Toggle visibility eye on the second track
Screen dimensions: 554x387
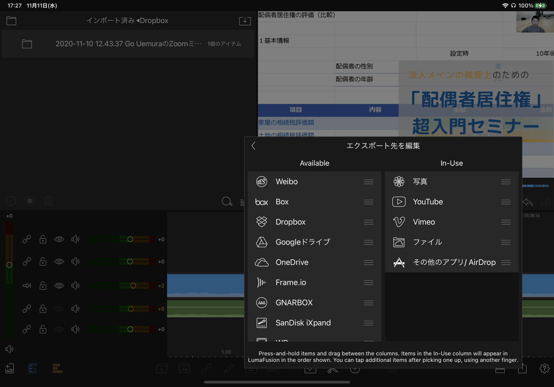(x=59, y=261)
